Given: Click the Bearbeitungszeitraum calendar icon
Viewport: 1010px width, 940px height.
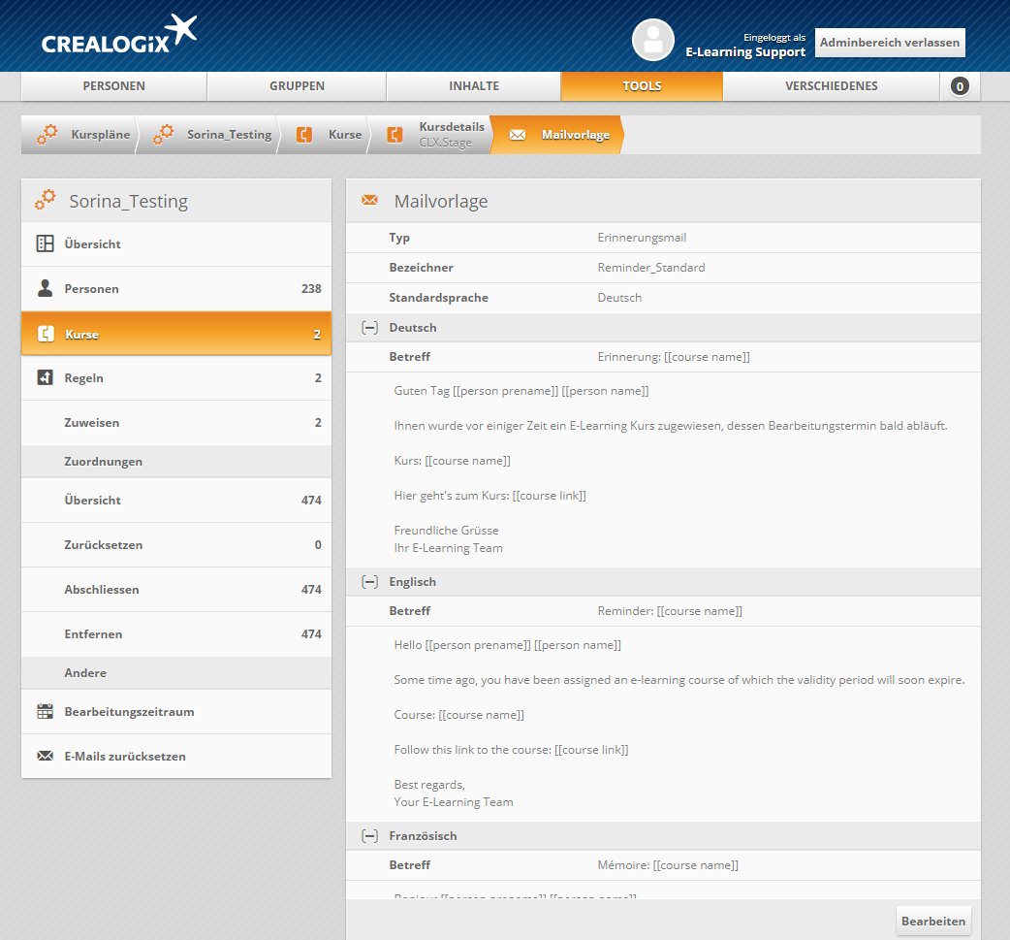Looking at the screenshot, I should coord(45,712).
